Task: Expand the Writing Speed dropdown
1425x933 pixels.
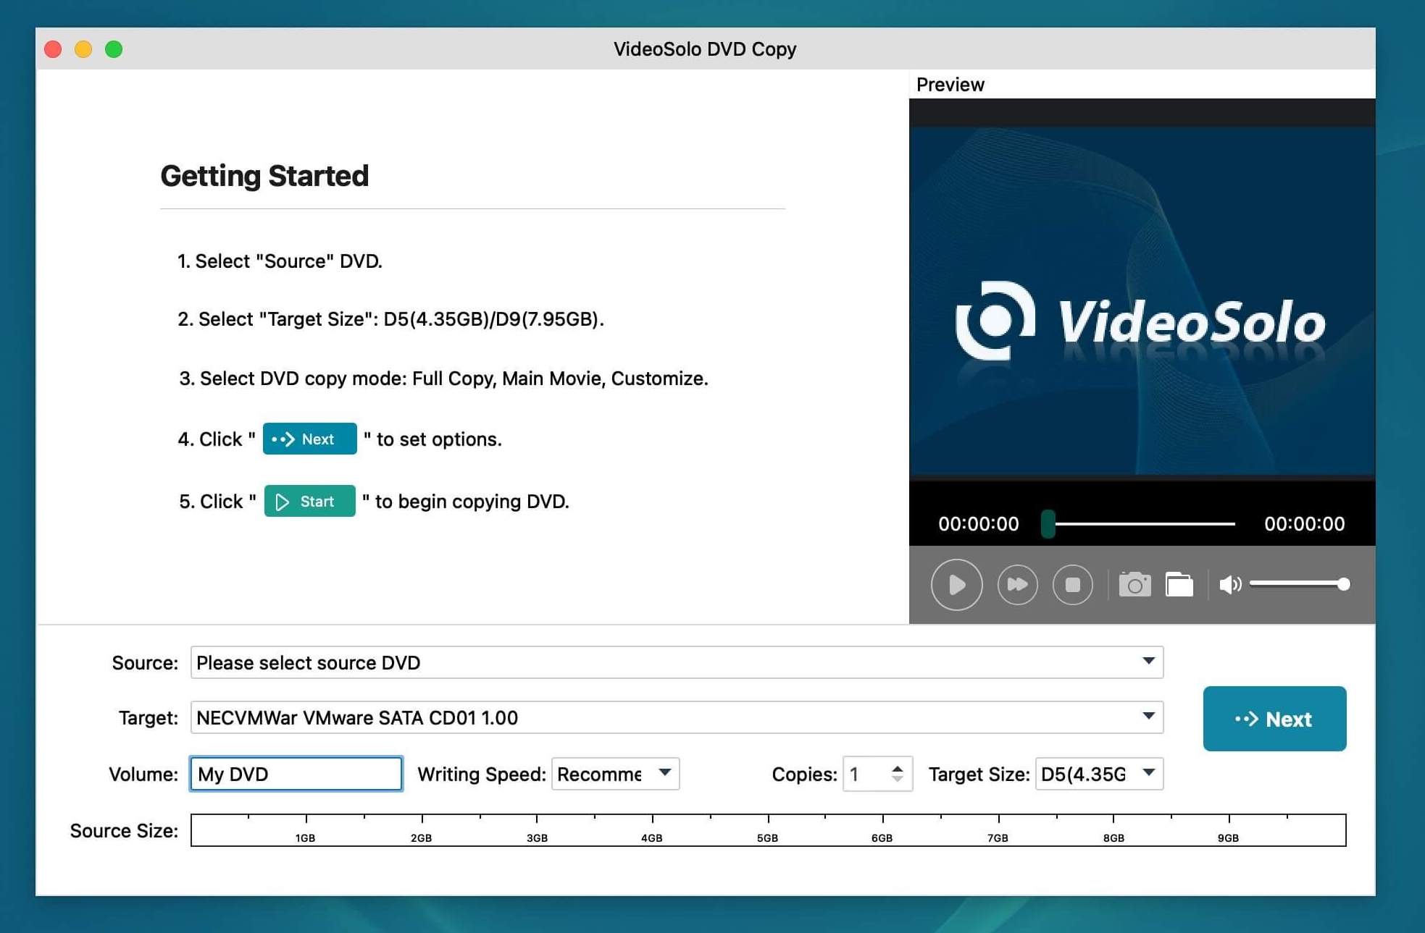Action: (x=615, y=774)
